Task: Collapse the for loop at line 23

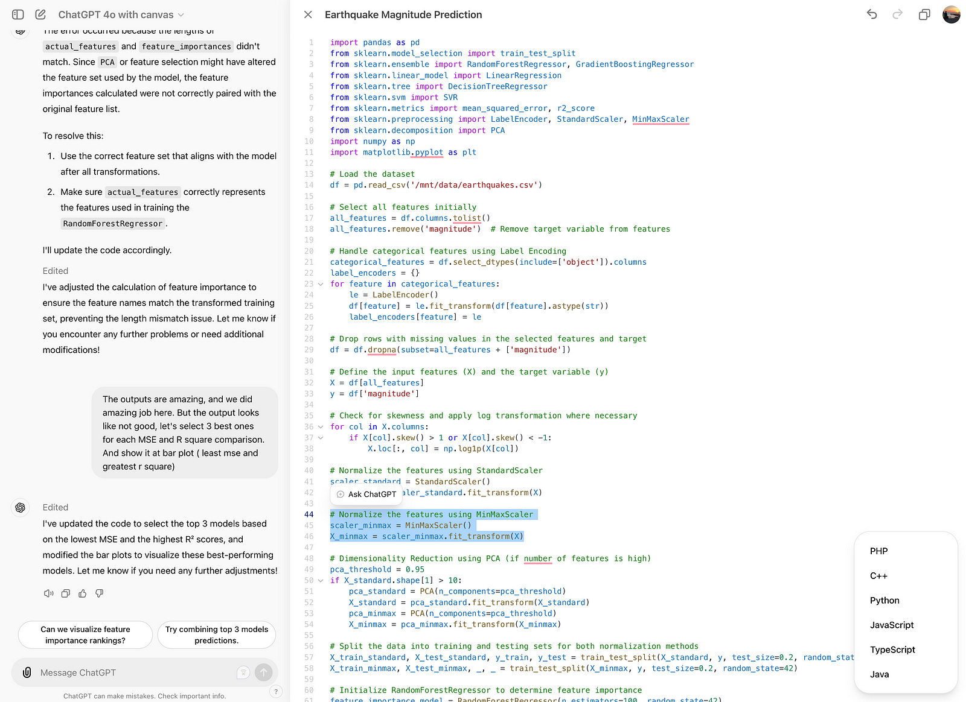Action: tap(321, 284)
